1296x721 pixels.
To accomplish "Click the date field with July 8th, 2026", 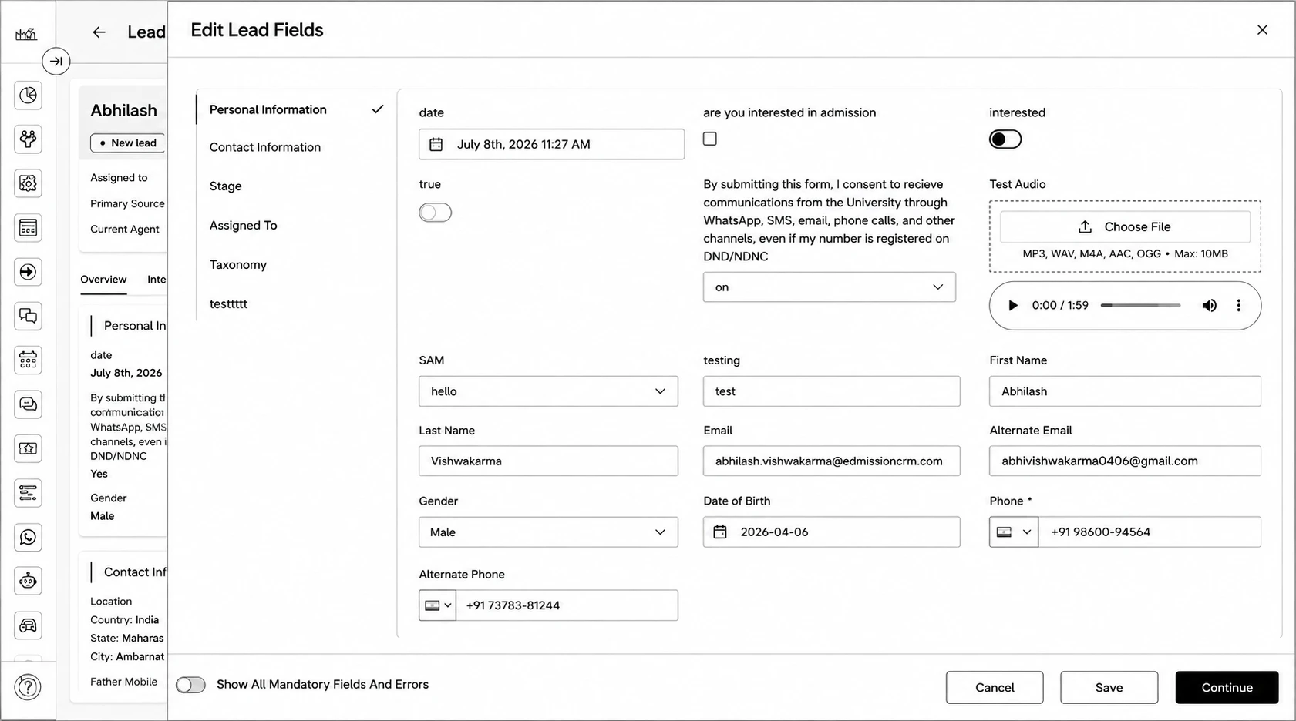I will tap(551, 144).
